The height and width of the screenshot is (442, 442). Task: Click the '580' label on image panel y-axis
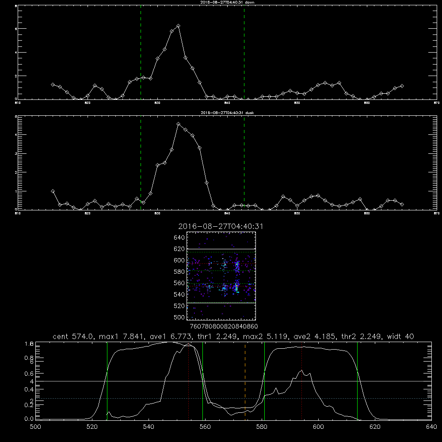click(179, 272)
